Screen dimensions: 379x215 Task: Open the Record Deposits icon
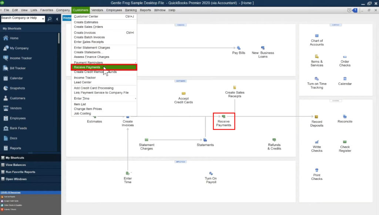coord(316,118)
